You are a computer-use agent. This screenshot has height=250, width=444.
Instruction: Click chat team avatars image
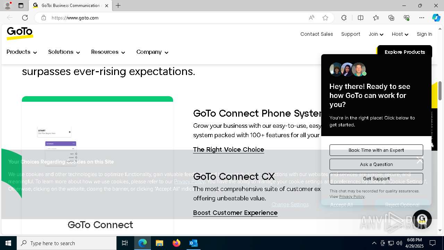[x=348, y=69]
